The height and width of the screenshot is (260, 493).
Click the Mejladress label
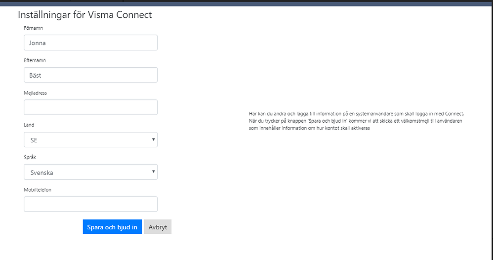[35, 93]
